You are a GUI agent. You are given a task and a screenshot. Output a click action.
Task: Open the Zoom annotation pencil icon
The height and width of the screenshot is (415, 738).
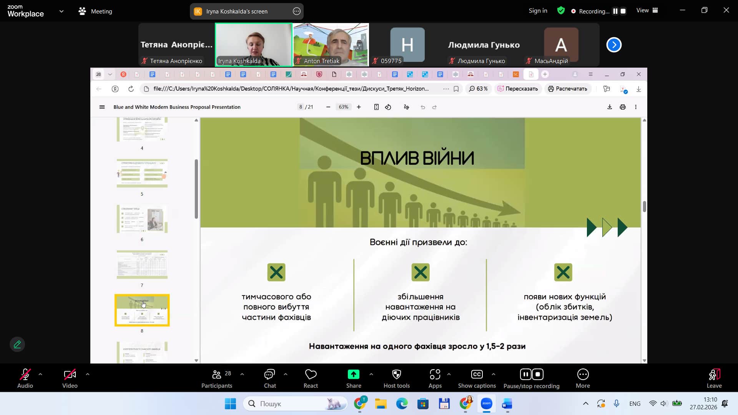(17, 344)
